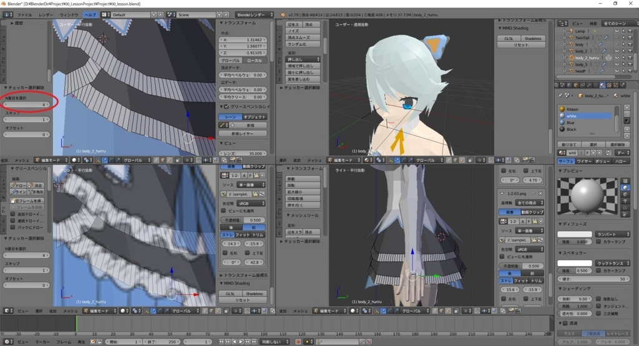639x346 pixels.
Task: Click pivot point icon in perspective viewport header
Action: [380, 160]
